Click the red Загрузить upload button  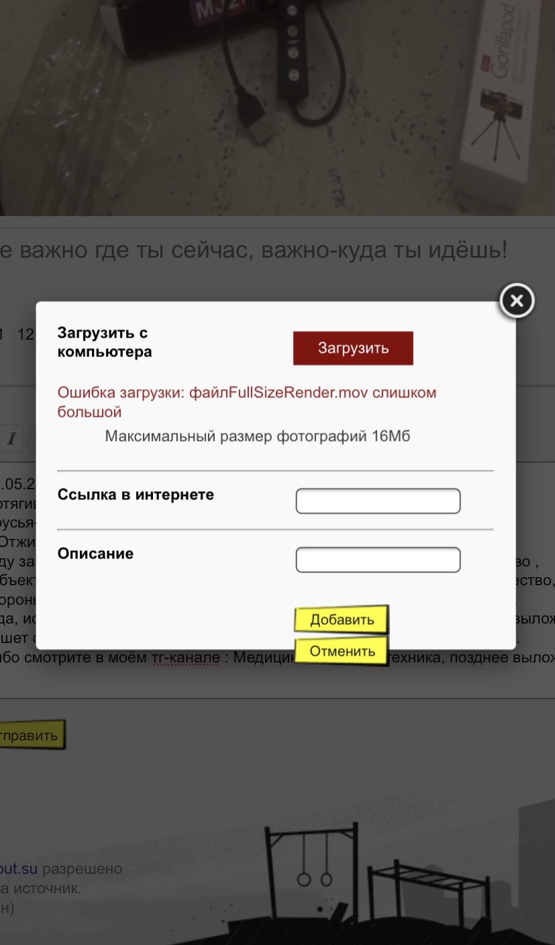(x=353, y=348)
